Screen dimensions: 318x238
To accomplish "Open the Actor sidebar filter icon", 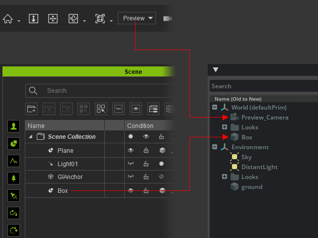I will click(13, 126).
